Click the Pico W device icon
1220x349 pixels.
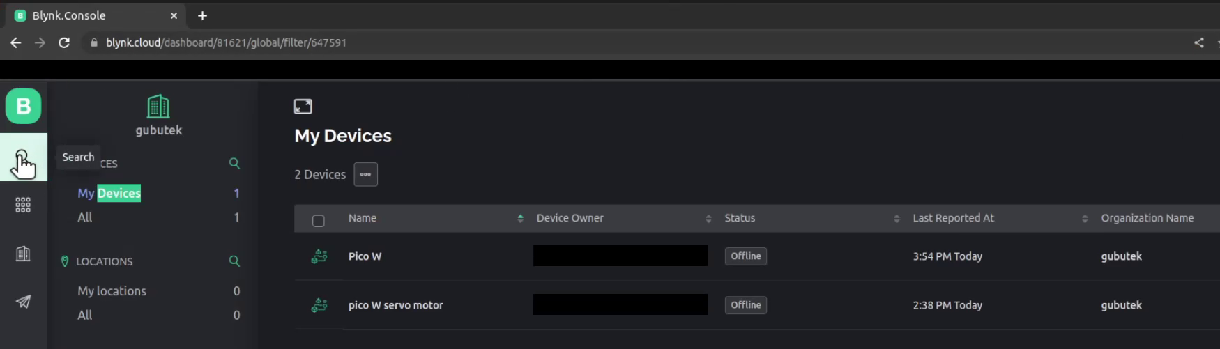pos(319,256)
